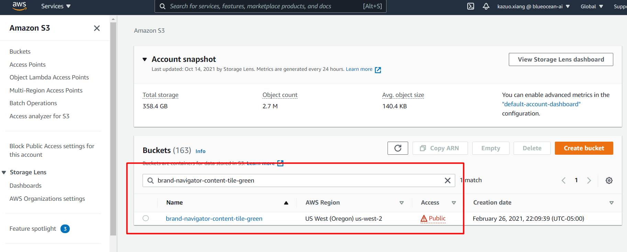The width and height of the screenshot is (627, 252).
Task: Close the Amazon S3 navigation panel
Action: coord(97,28)
